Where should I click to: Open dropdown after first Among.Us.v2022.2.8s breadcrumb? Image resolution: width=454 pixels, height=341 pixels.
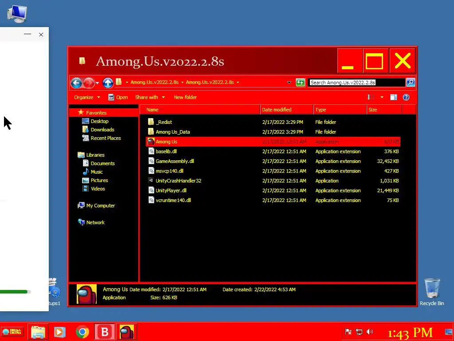point(182,82)
